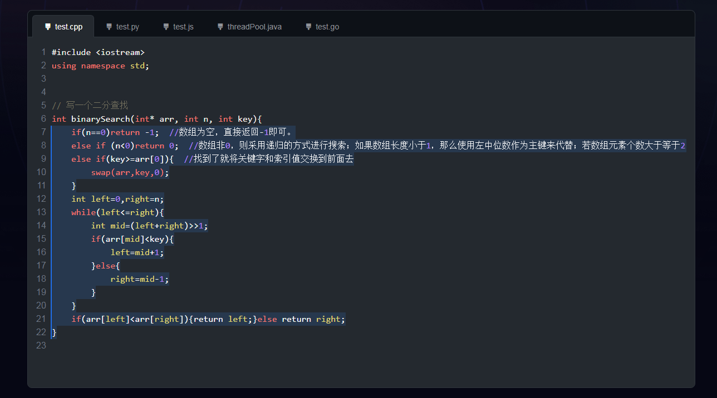Click 'right=mid-1;' statement

140,279
